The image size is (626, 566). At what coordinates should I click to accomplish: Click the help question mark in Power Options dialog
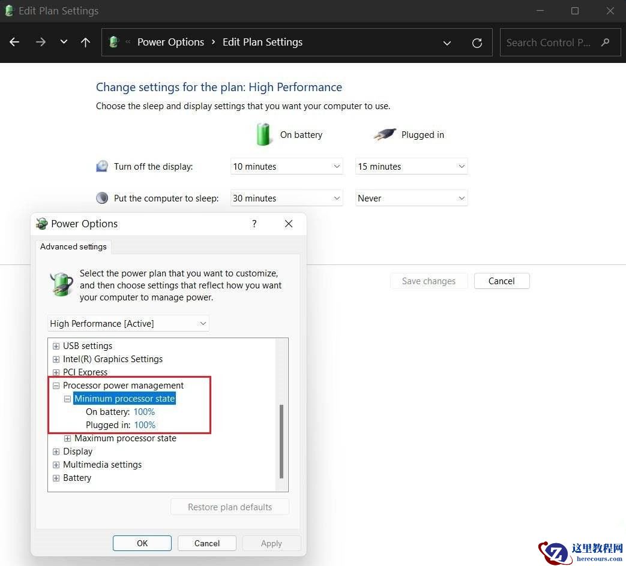[254, 224]
